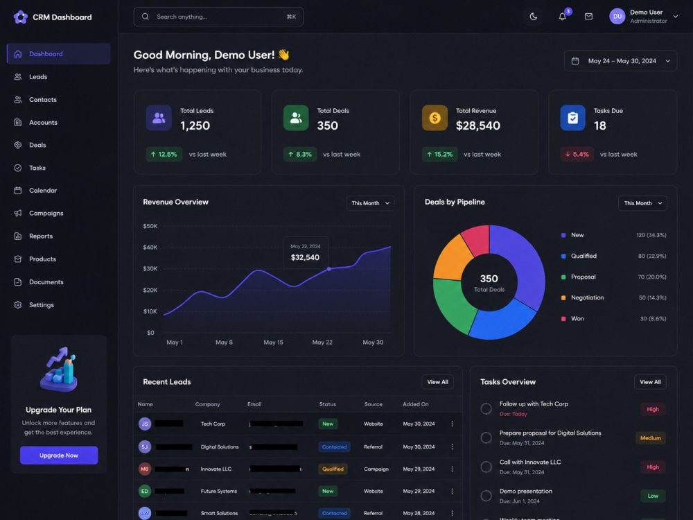Click the Low priority badge
The image size is (693, 520).
(653, 496)
